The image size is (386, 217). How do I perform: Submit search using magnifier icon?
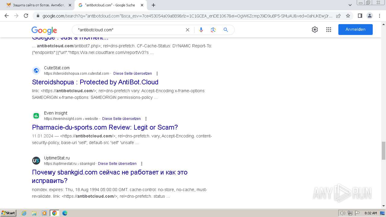(x=226, y=30)
